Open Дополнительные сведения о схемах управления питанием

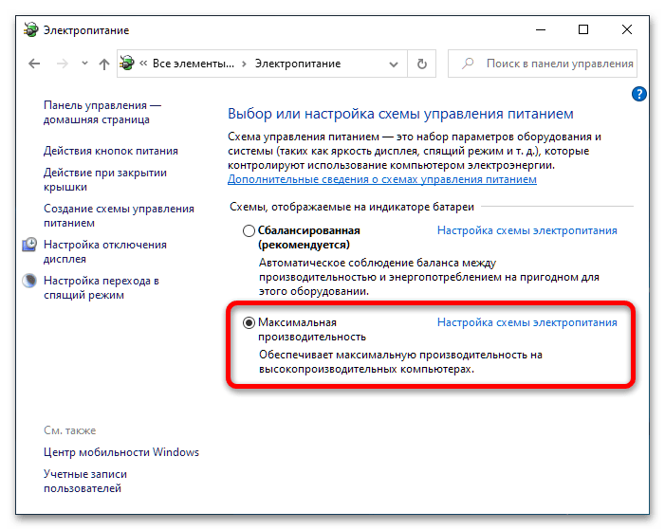(x=382, y=179)
